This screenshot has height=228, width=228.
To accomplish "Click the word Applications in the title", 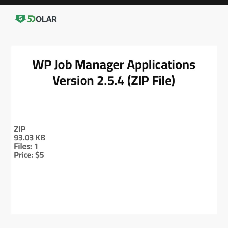I will (161, 65).
